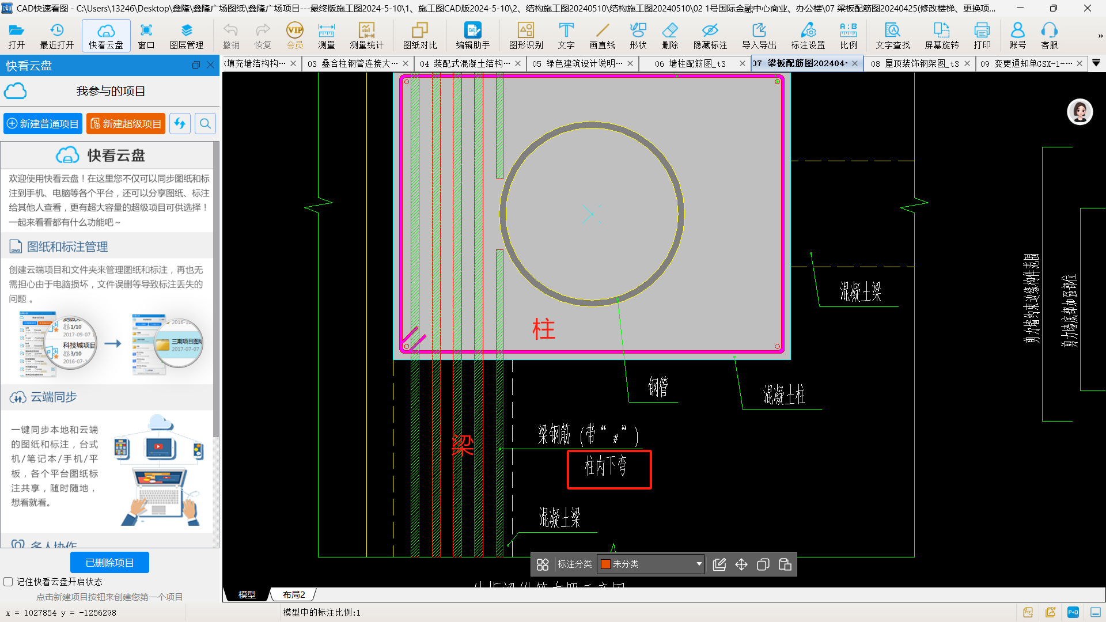Image resolution: width=1106 pixels, height=622 pixels.
Task: Close the 快看云盘 panel
Action: click(211, 66)
